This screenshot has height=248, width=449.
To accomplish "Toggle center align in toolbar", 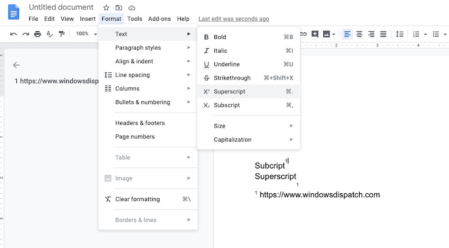I will (359, 34).
